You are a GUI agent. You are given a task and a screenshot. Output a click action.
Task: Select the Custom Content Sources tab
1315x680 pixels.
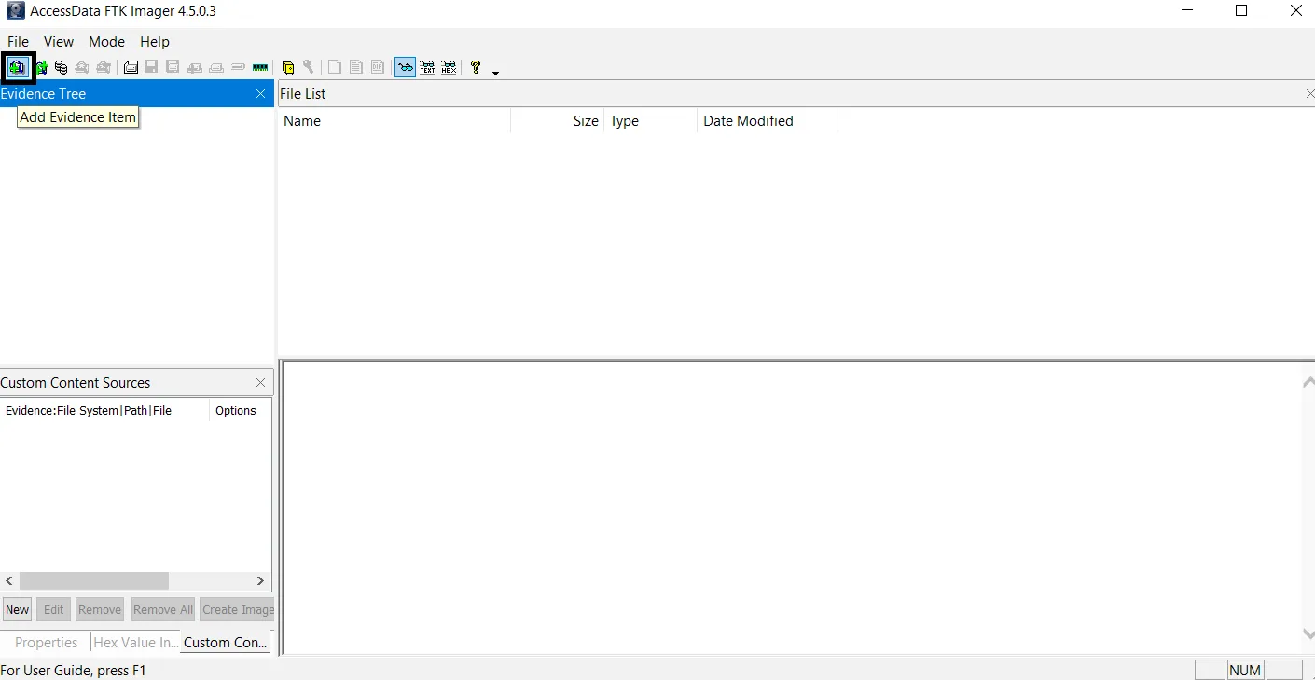click(x=226, y=643)
